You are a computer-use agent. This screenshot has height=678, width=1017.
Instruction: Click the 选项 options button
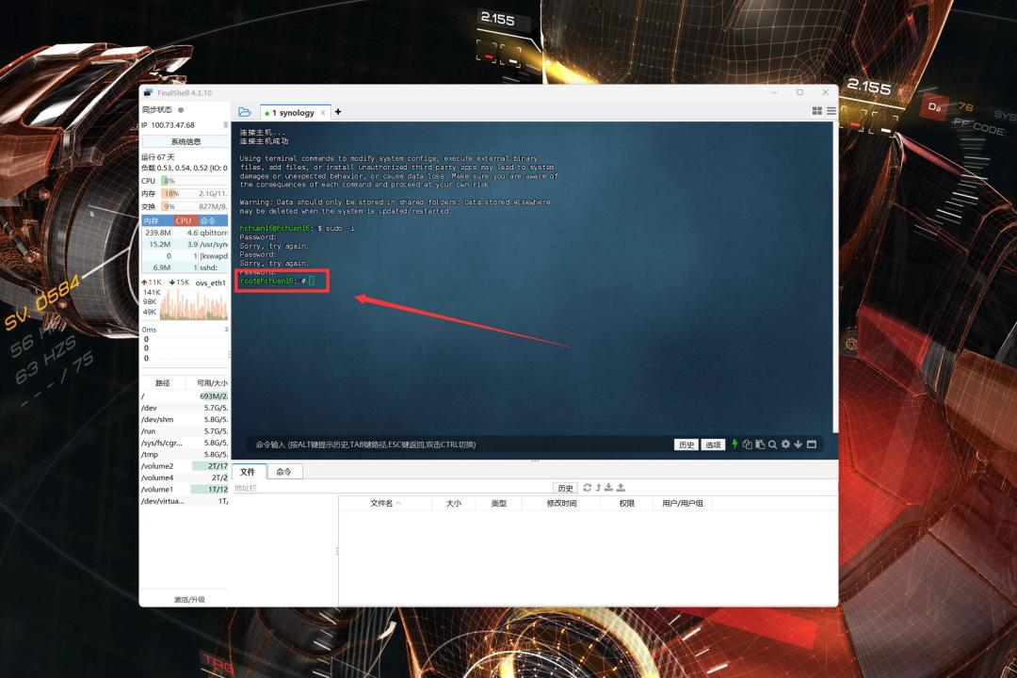point(712,444)
